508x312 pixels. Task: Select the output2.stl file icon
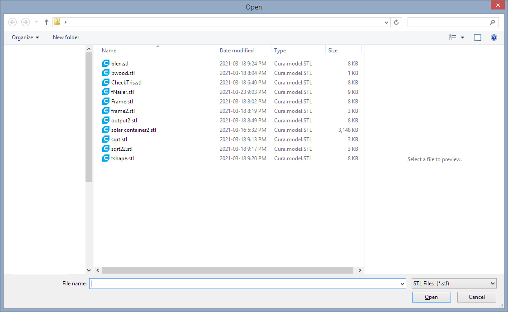[x=105, y=120]
